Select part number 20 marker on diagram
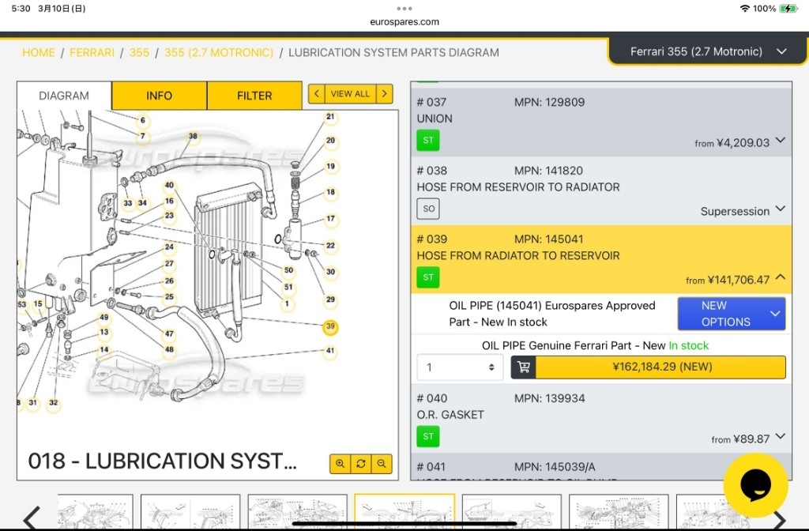Image resolution: width=809 pixels, height=531 pixels. [x=330, y=141]
